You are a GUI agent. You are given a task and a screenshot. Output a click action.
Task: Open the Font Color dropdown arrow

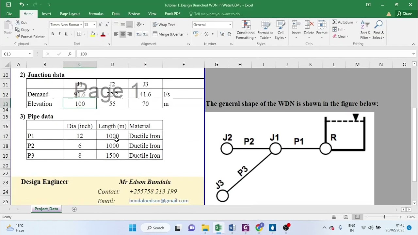click(108, 34)
